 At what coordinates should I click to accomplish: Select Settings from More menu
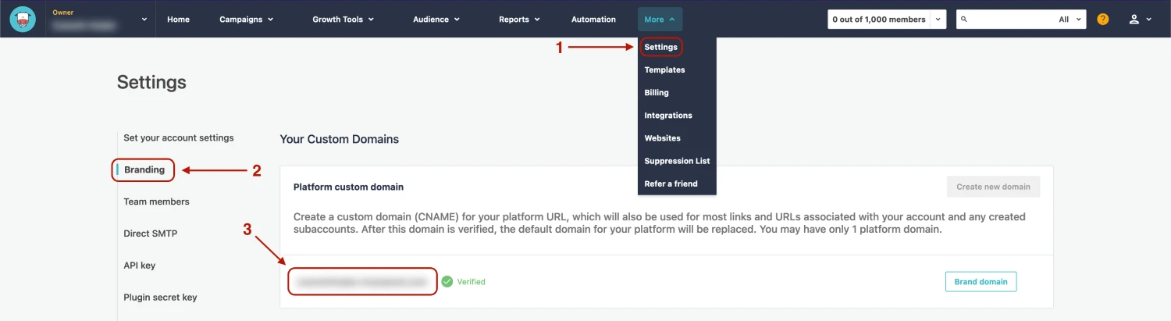click(x=661, y=47)
